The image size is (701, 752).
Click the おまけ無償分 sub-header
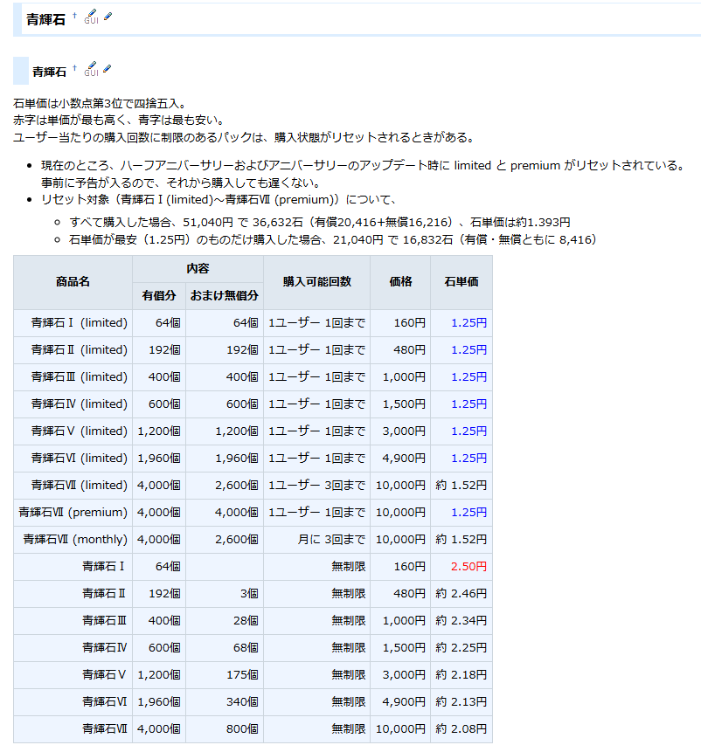224,296
